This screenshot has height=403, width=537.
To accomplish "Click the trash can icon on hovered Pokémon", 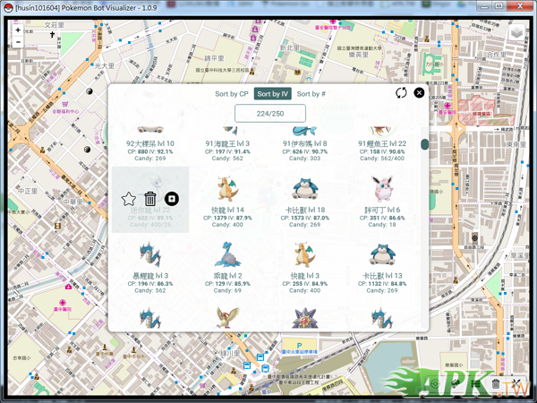I will (150, 199).
